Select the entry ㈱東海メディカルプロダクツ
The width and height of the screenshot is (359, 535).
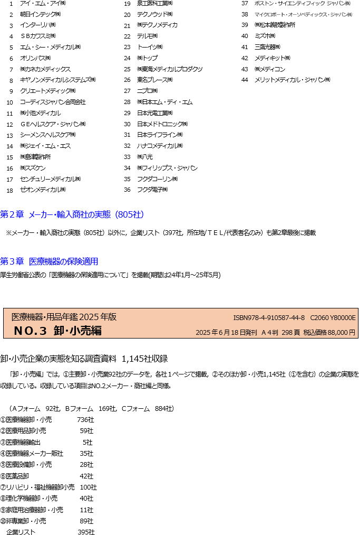click(x=170, y=69)
